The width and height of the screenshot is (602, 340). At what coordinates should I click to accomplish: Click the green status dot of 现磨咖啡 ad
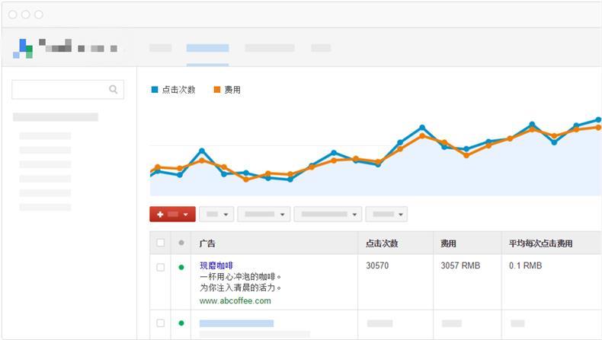pos(181,267)
